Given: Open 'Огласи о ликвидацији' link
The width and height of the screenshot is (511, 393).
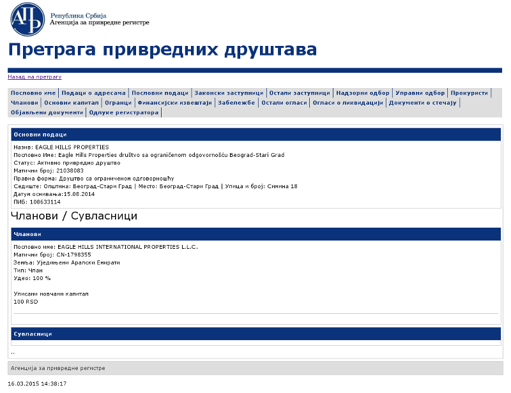Looking at the screenshot, I should [348, 103].
